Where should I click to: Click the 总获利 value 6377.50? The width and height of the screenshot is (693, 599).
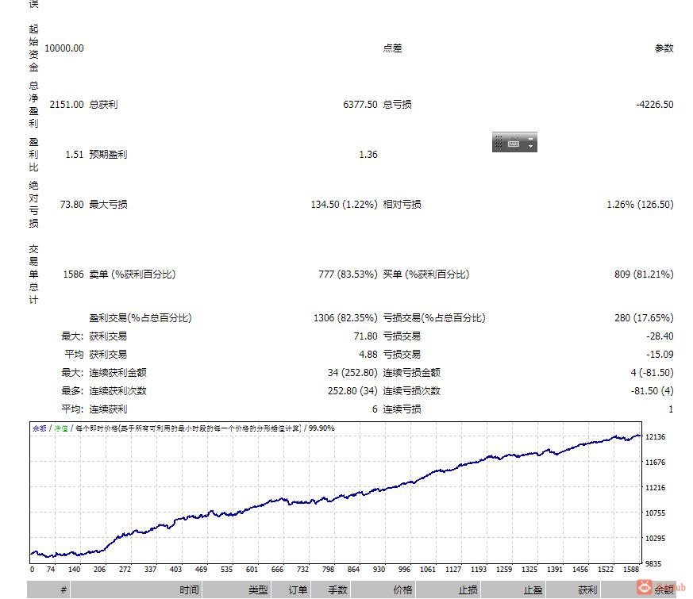tap(359, 104)
